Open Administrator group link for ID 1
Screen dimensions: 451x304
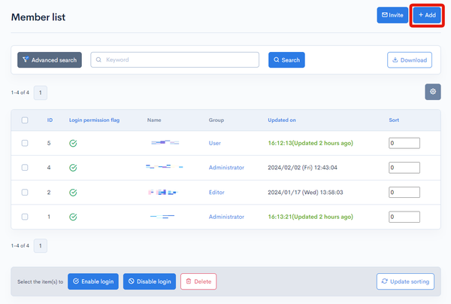pos(226,217)
